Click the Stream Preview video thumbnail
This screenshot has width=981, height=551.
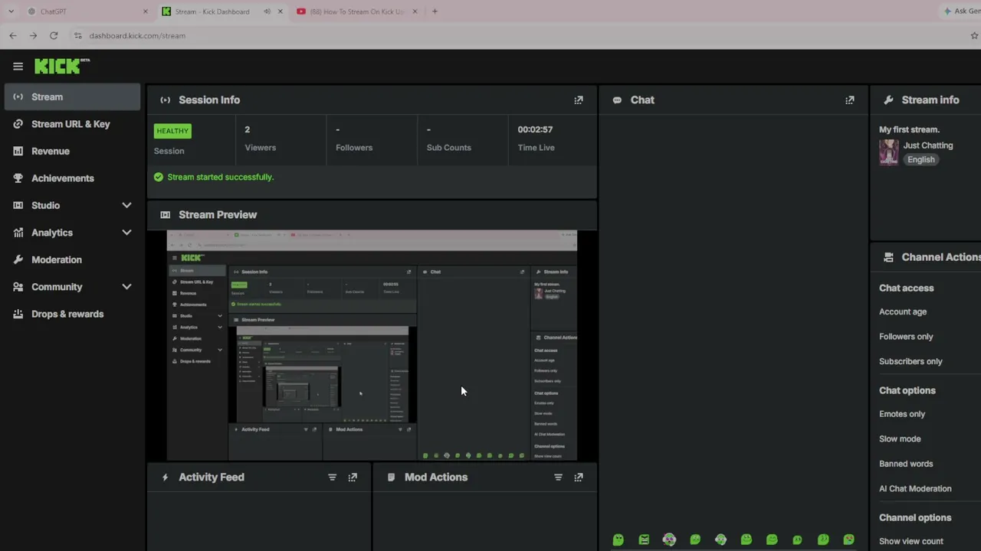[372, 345]
